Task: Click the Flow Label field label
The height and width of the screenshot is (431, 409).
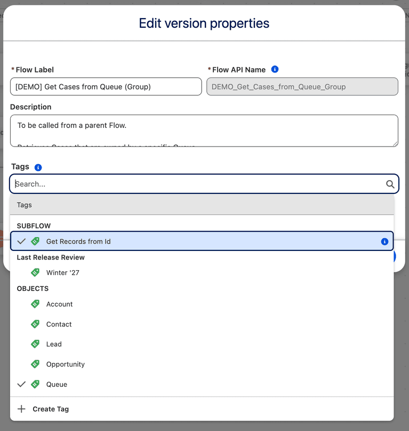Action: pyautogui.click(x=35, y=70)
